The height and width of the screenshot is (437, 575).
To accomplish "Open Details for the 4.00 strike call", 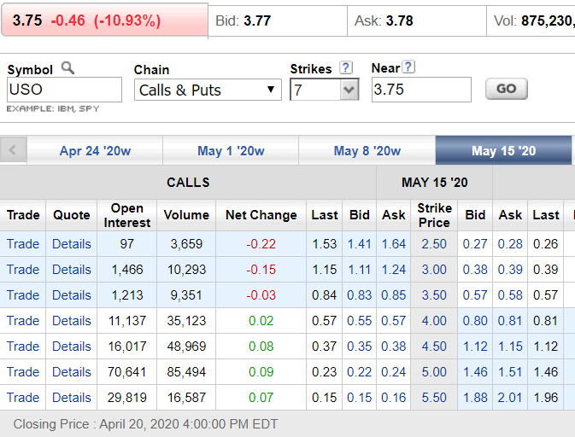I will point(71,321).
